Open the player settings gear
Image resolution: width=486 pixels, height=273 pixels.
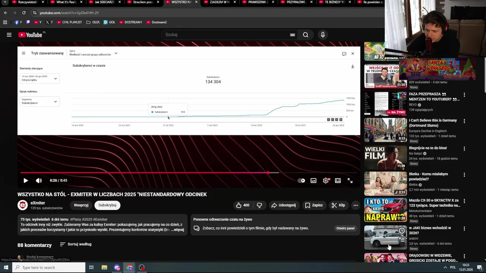pyautogui.click(x=326, y=180)
